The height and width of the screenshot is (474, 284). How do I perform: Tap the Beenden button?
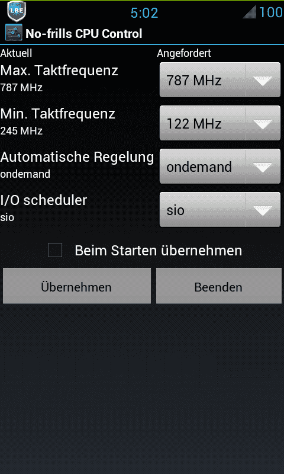pos(218,286)
